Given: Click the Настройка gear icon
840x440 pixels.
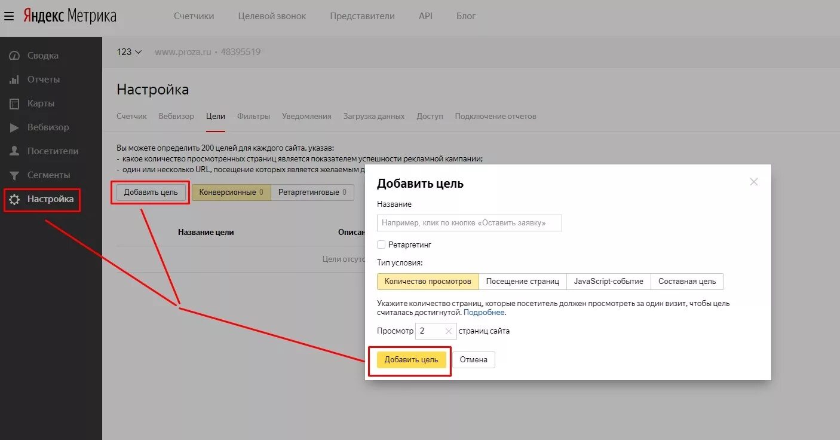Looking at the screenshot, I should pos(15,199).
